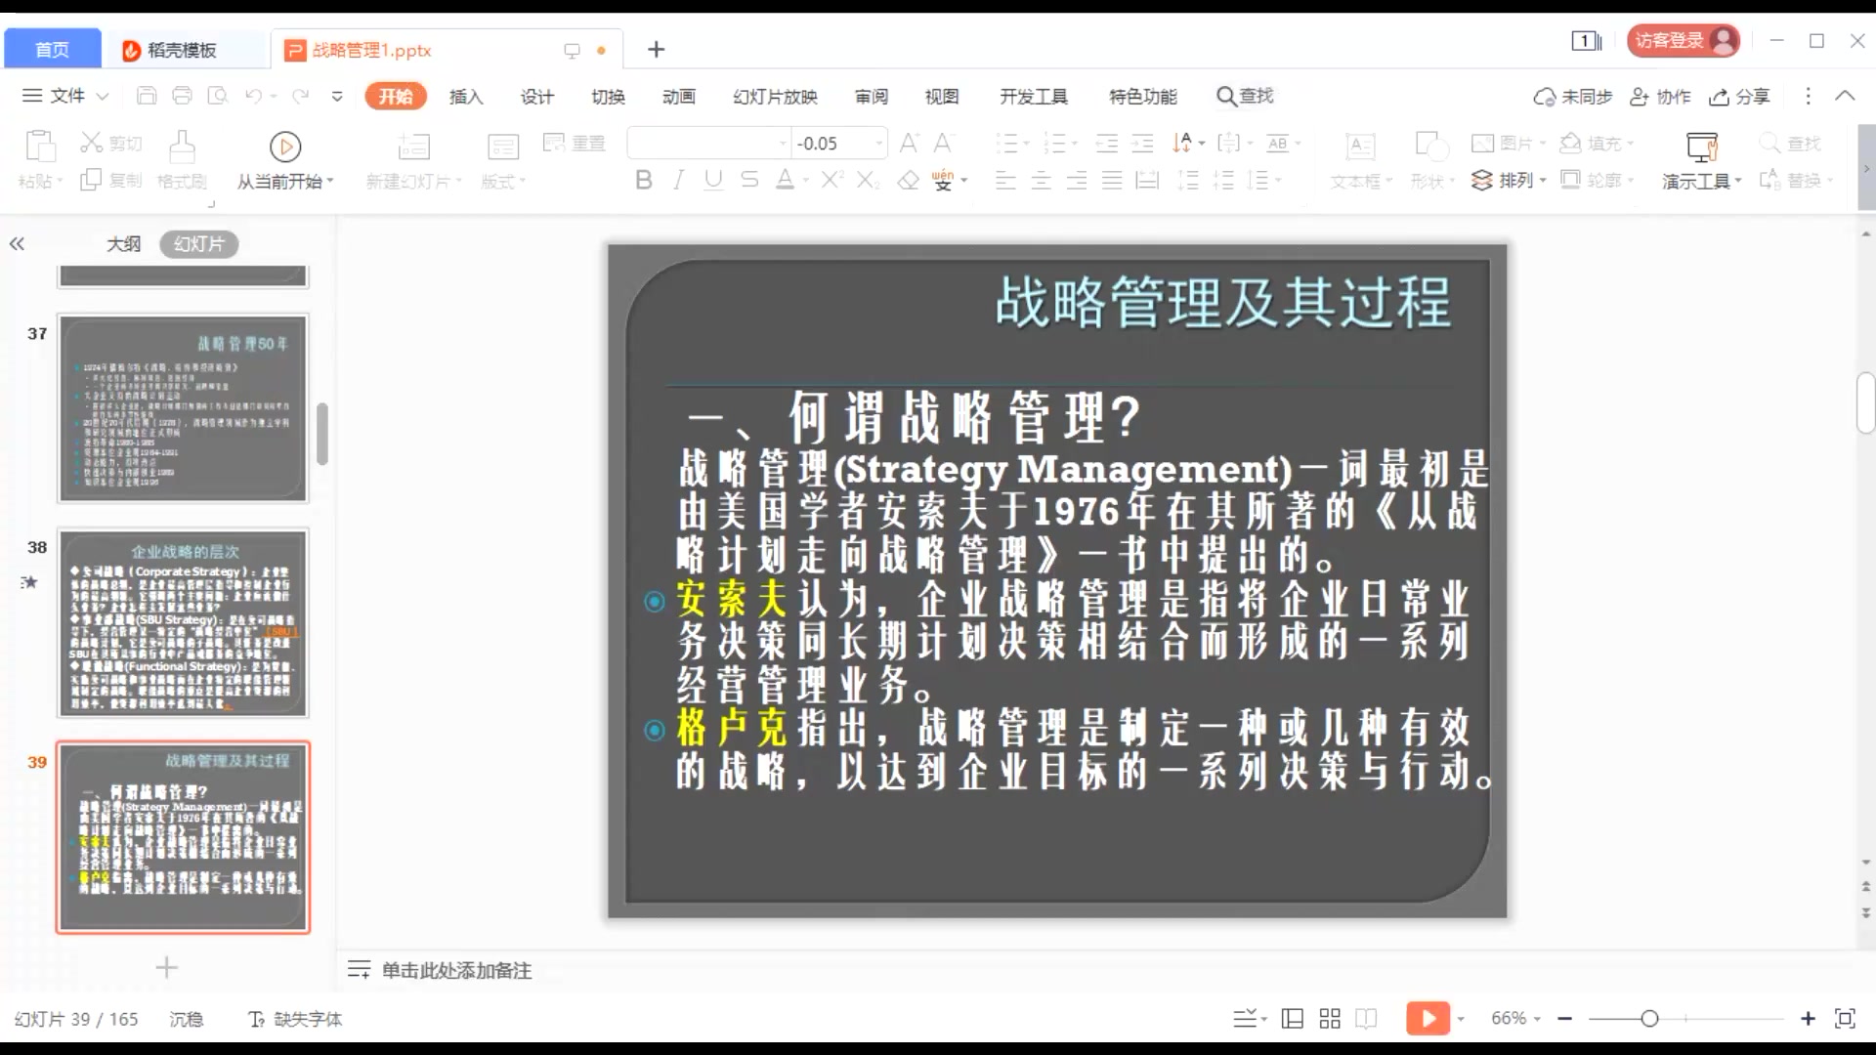Click the Collaborate (协作) button

pyautogui.click(x=1660, y=97)
